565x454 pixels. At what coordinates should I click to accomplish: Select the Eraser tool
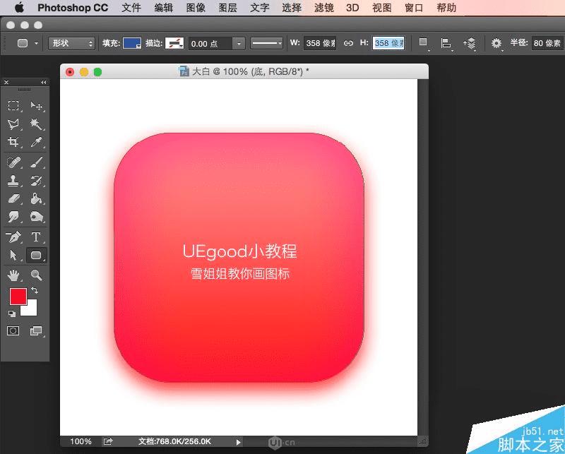(x=13, y=198)
